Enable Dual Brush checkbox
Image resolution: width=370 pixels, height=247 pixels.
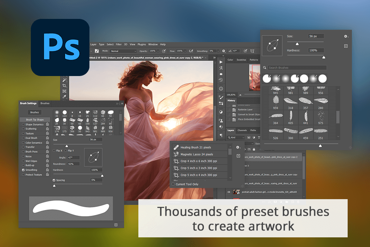[x=23, y=138]
